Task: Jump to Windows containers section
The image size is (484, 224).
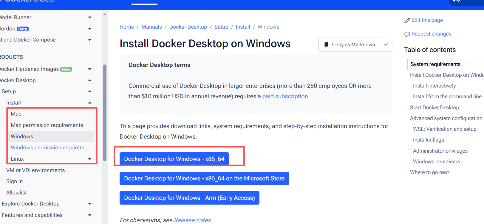Action: click(436, 162)
